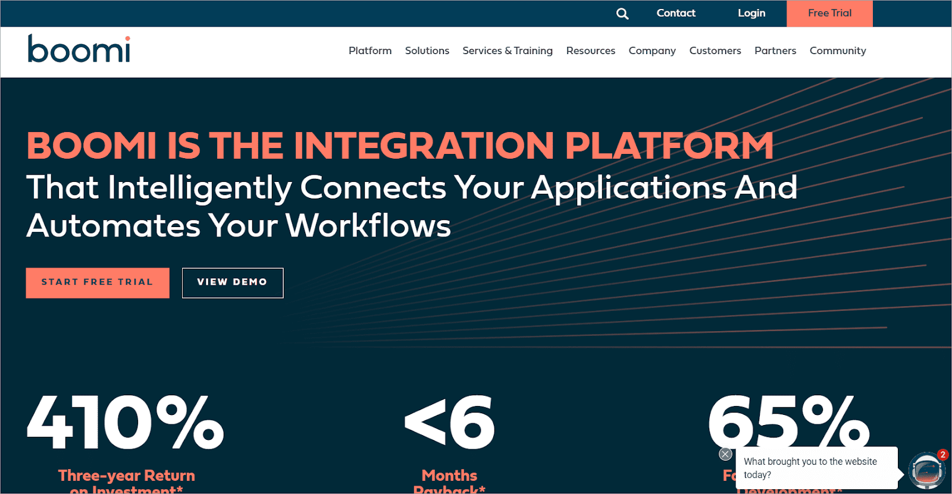Open the Customers menu
This screenshot has height=494, width=952.
click(x=715, y=51)
